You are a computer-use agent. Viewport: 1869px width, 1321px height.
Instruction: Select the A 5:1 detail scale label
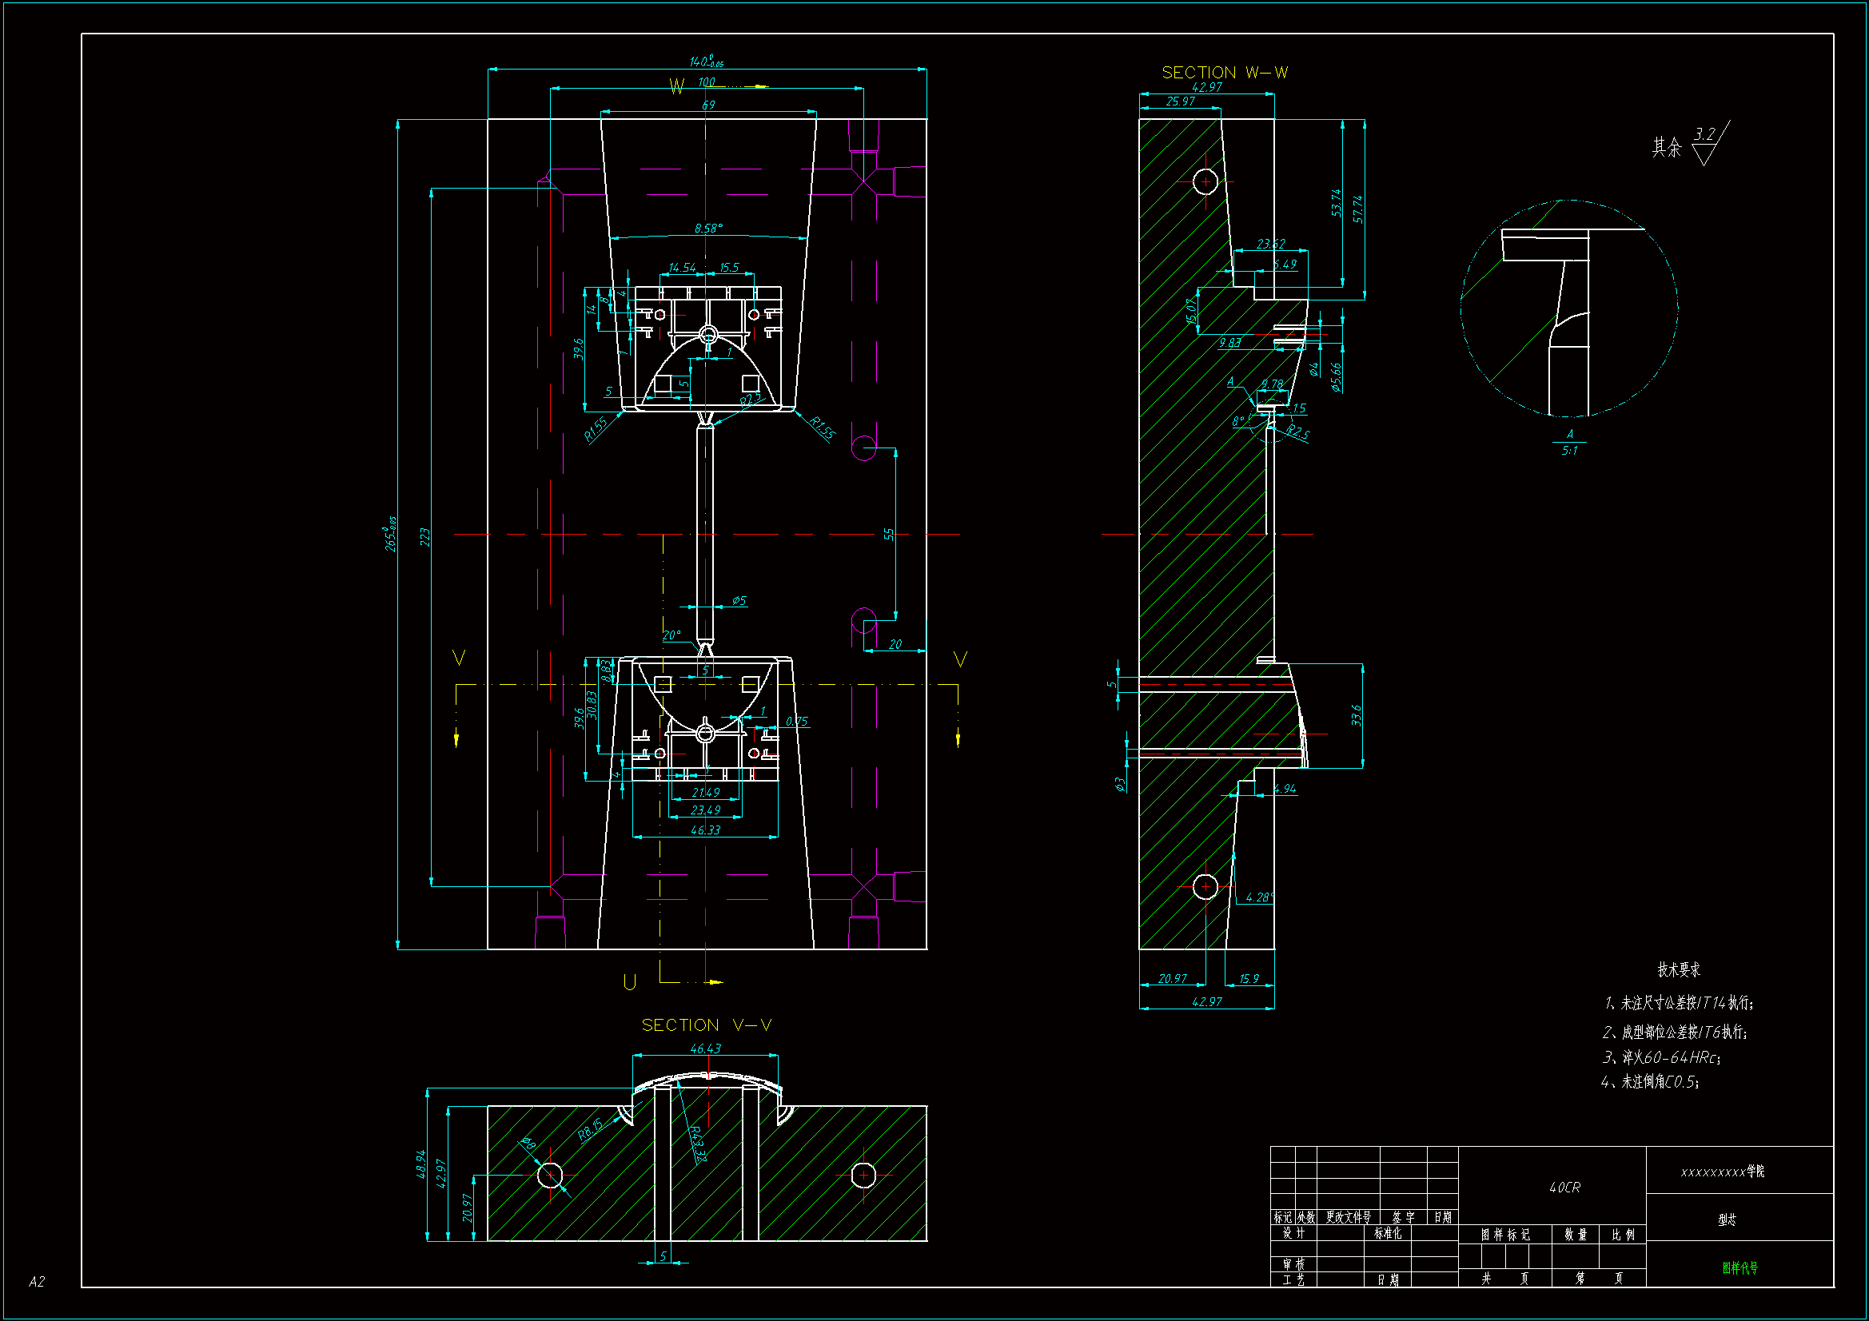pyautogui.click(x=1569, y=444)
